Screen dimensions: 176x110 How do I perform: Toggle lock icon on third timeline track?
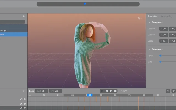click(21, 108)
